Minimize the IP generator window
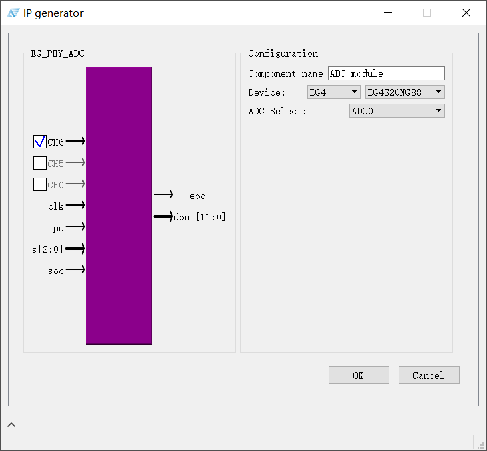 point(388,13)
